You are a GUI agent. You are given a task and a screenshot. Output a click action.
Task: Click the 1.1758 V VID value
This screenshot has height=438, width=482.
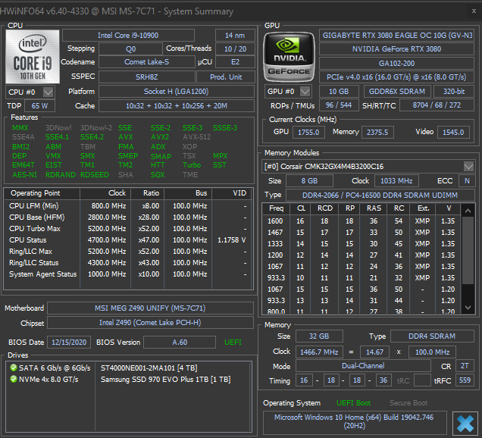click(231, 239)
